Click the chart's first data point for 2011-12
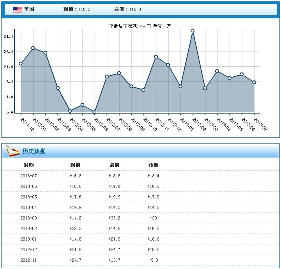The width and height of the screenshot is (281, 269). coord(21,64)
